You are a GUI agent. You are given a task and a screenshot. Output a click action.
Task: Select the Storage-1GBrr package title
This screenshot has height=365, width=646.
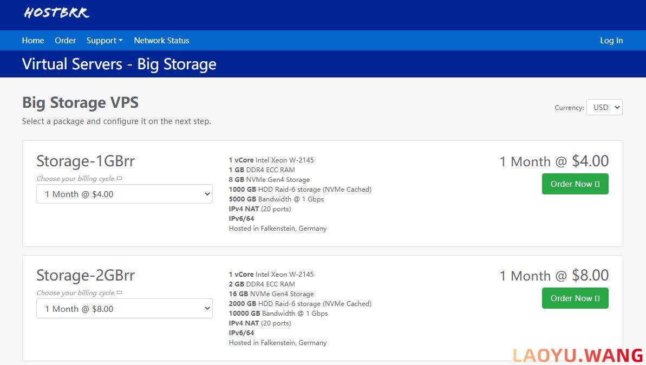click(x=86, y=161)
